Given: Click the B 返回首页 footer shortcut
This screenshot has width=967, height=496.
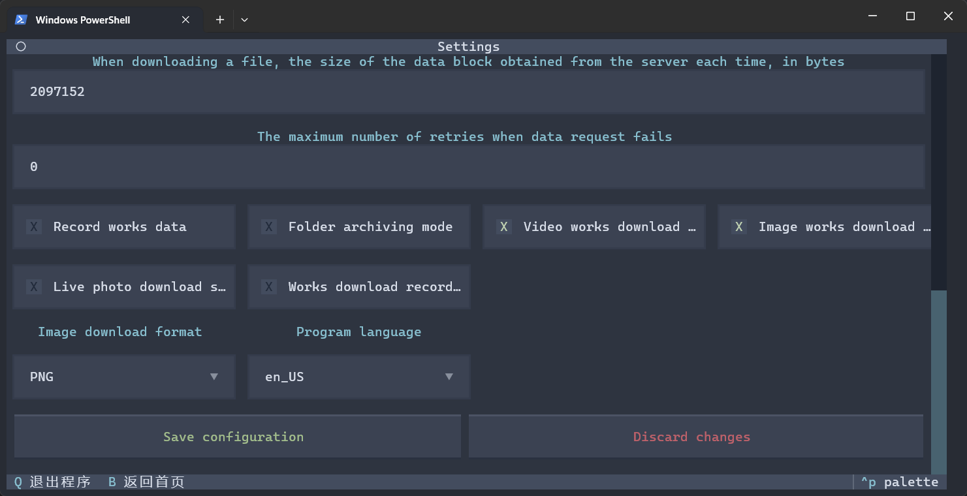Looking at the screenshot, I should [147, 482].
